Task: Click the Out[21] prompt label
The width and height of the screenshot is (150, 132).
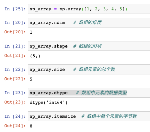Action: point(15,56)
